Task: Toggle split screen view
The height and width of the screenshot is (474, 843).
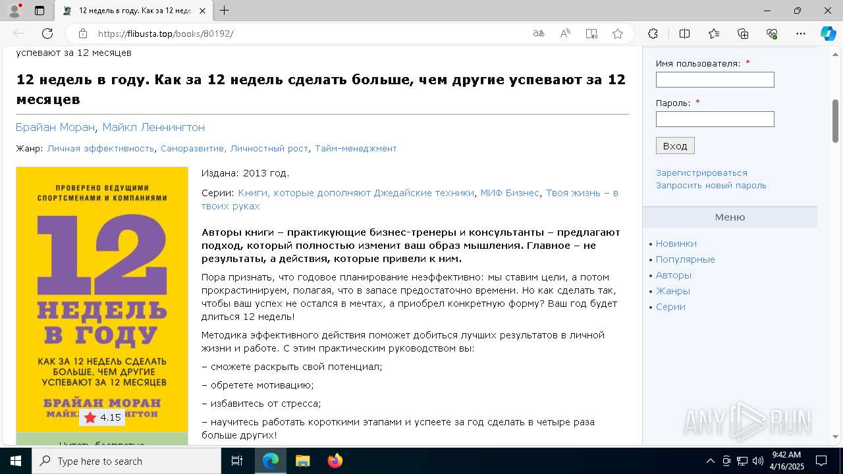Action: tap(684, 34)
